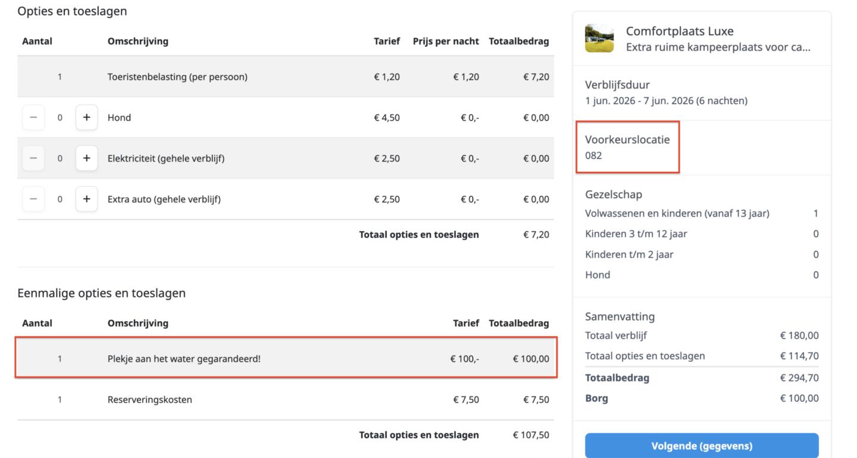Viewport: 857px width, 458px height.
Task: Add one Elektriciteit using plus button
Action: [x=86, y=158]
